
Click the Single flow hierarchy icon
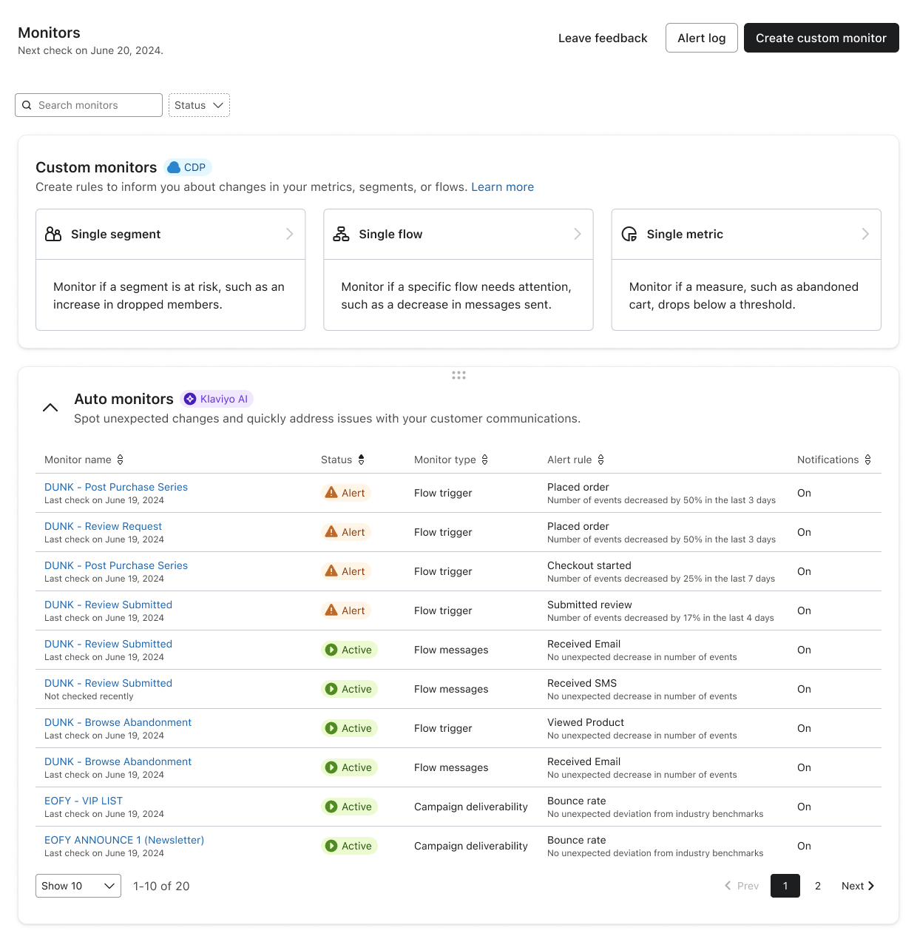(x=341, y=235)
